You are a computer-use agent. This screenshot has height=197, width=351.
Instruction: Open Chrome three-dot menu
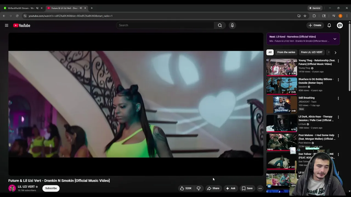click(x=347, y=16)
